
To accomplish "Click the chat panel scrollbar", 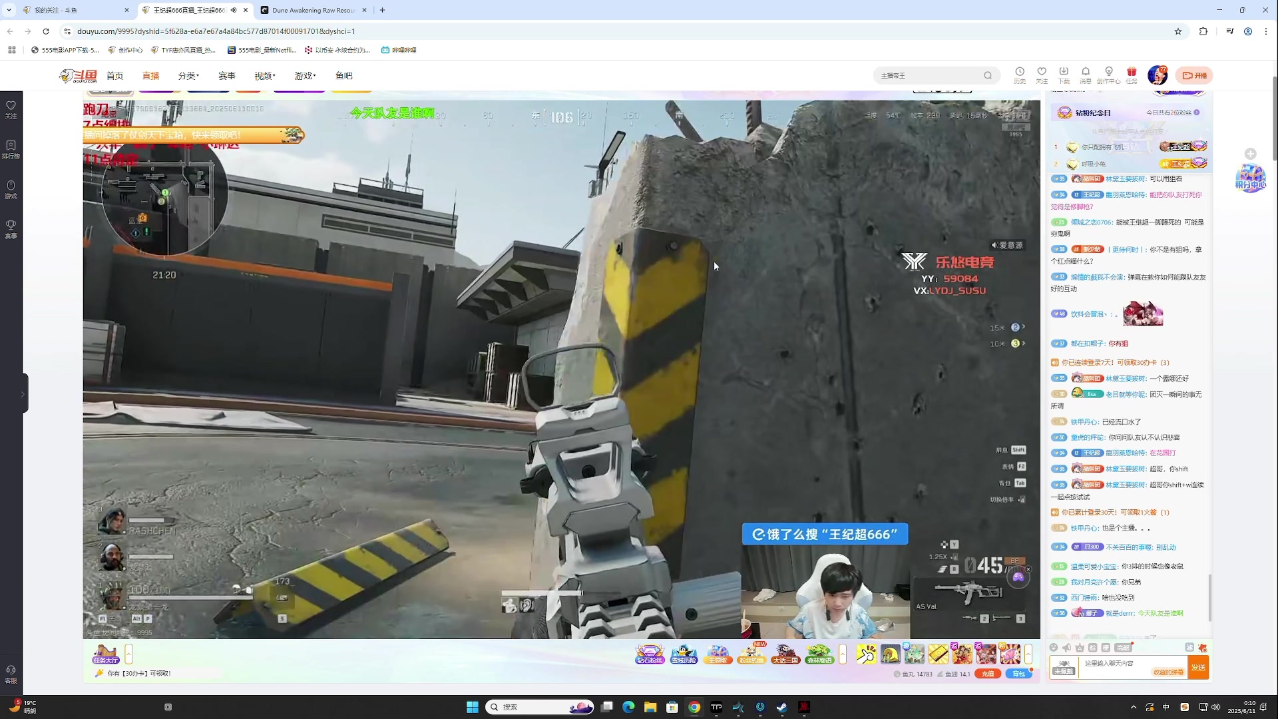I will [x=1209, y=598].
